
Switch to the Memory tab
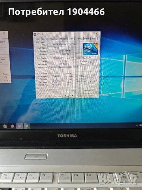pos(63,39)
